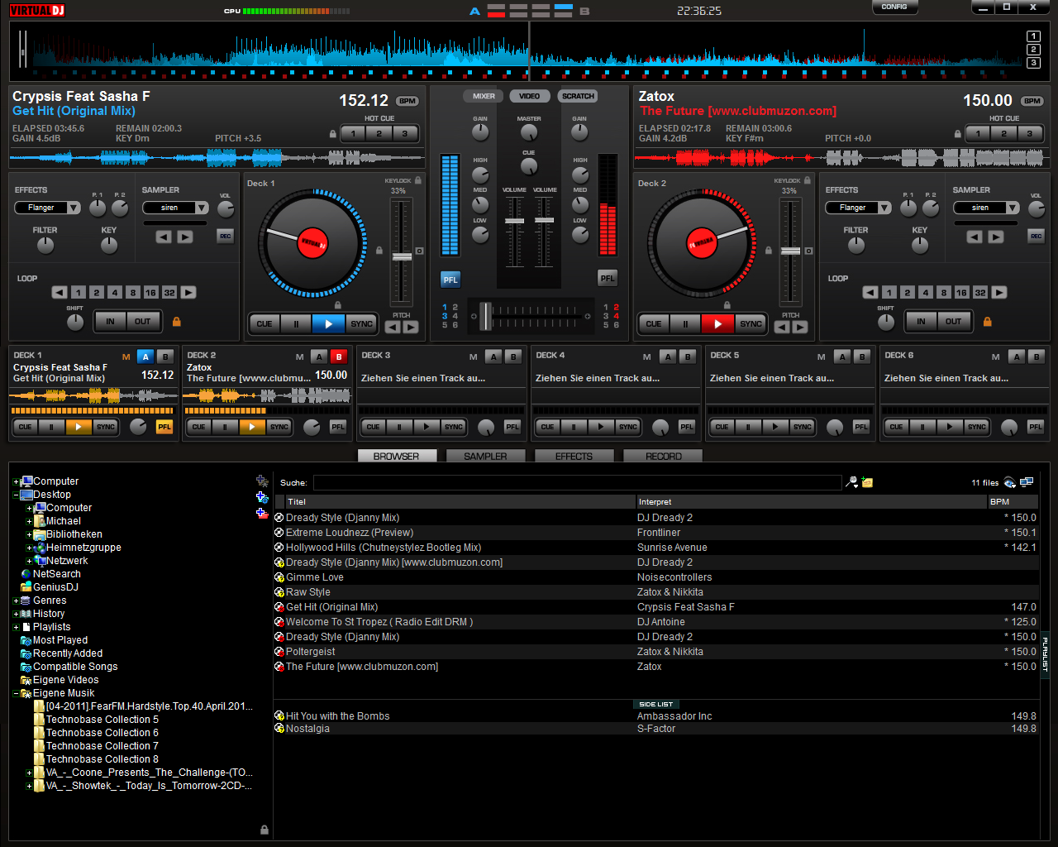The image size is (1058, 847).
Task: Open the RECORD tab
Action: [663, 456]
